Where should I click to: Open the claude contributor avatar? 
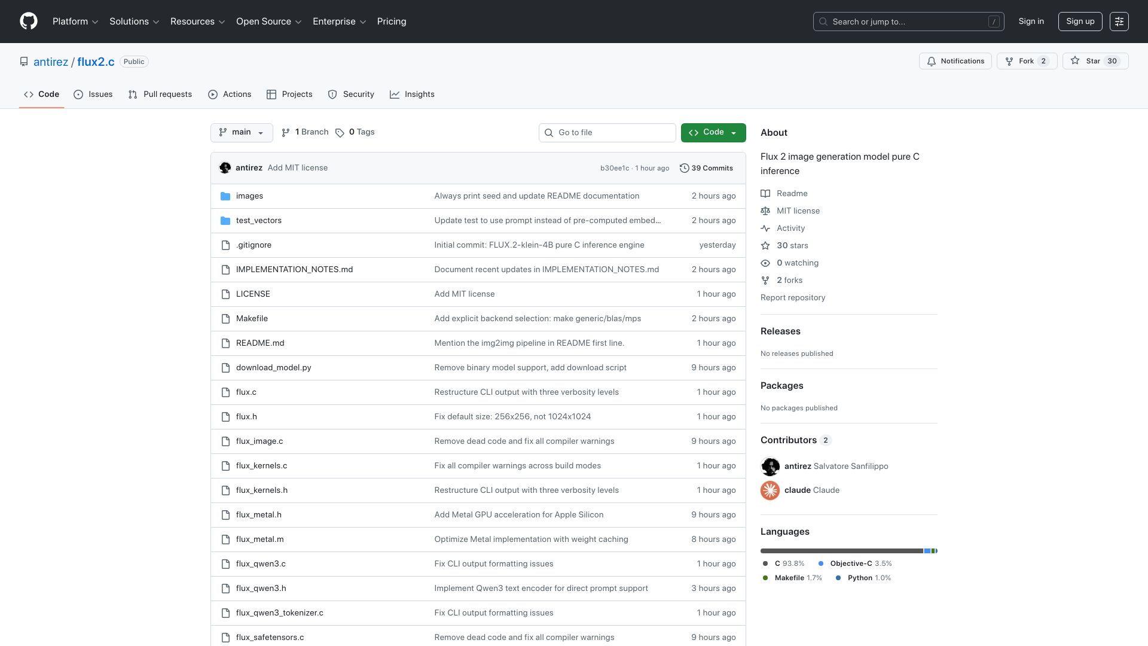(x=770, y=490)
